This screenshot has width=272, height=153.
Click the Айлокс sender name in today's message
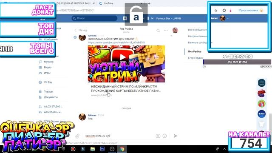coord(92,115)
